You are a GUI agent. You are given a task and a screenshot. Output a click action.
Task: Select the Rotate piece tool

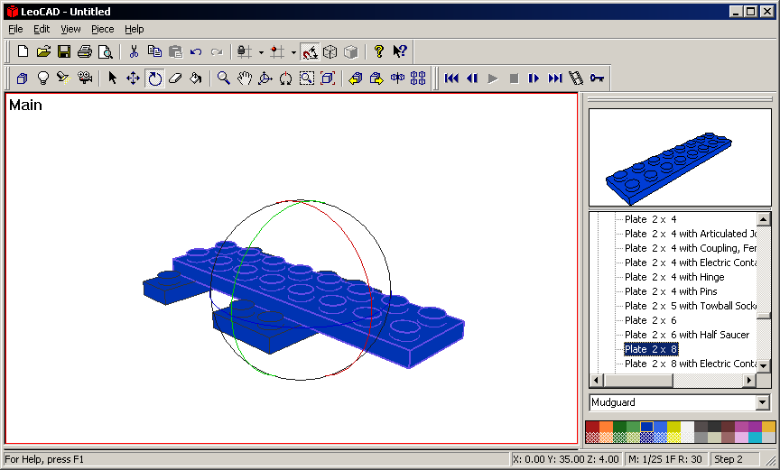(154, 78)
